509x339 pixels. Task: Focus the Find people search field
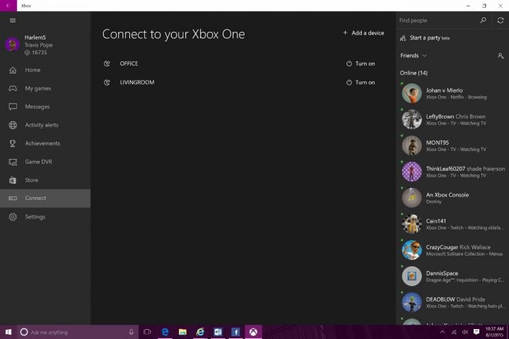[x=437, y=20]
